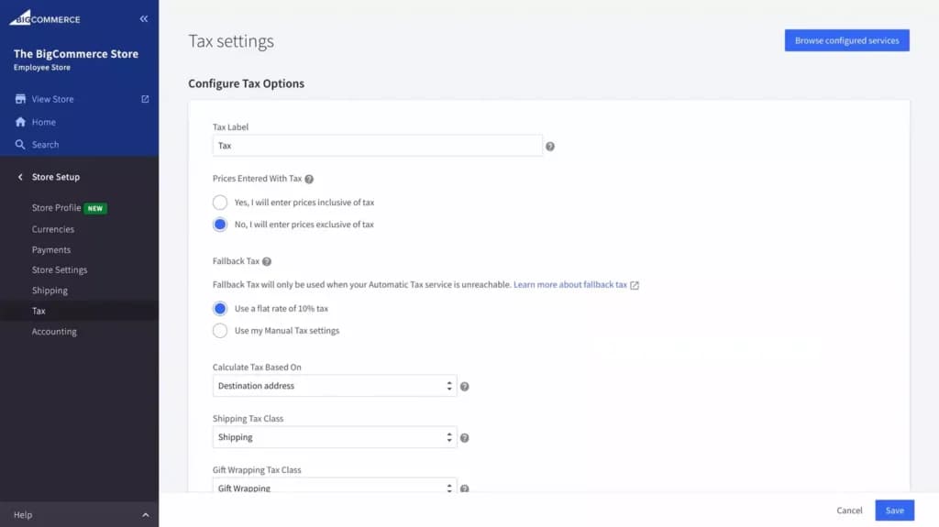Show help for Prices Entered With Tax
939x527 pixels.
pos(309,179)
